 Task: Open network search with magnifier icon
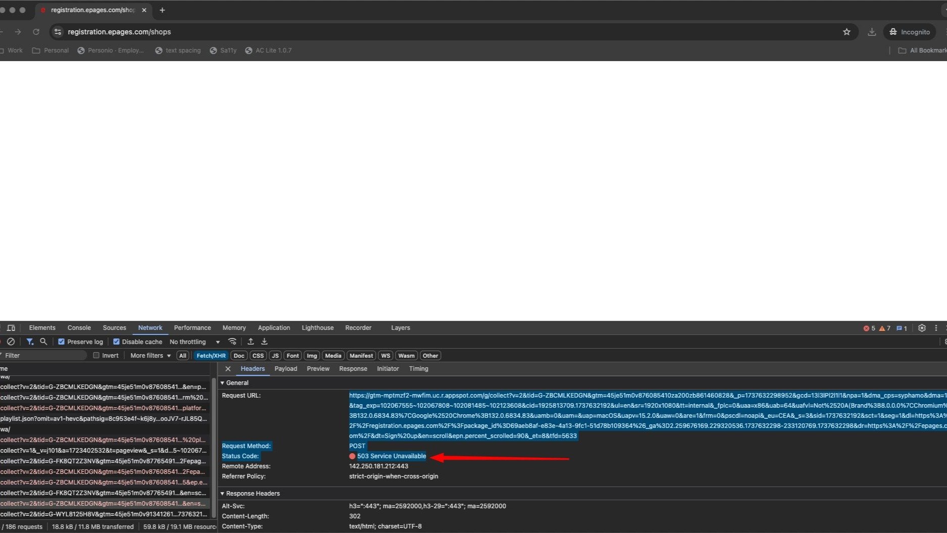tap(43, 342)
